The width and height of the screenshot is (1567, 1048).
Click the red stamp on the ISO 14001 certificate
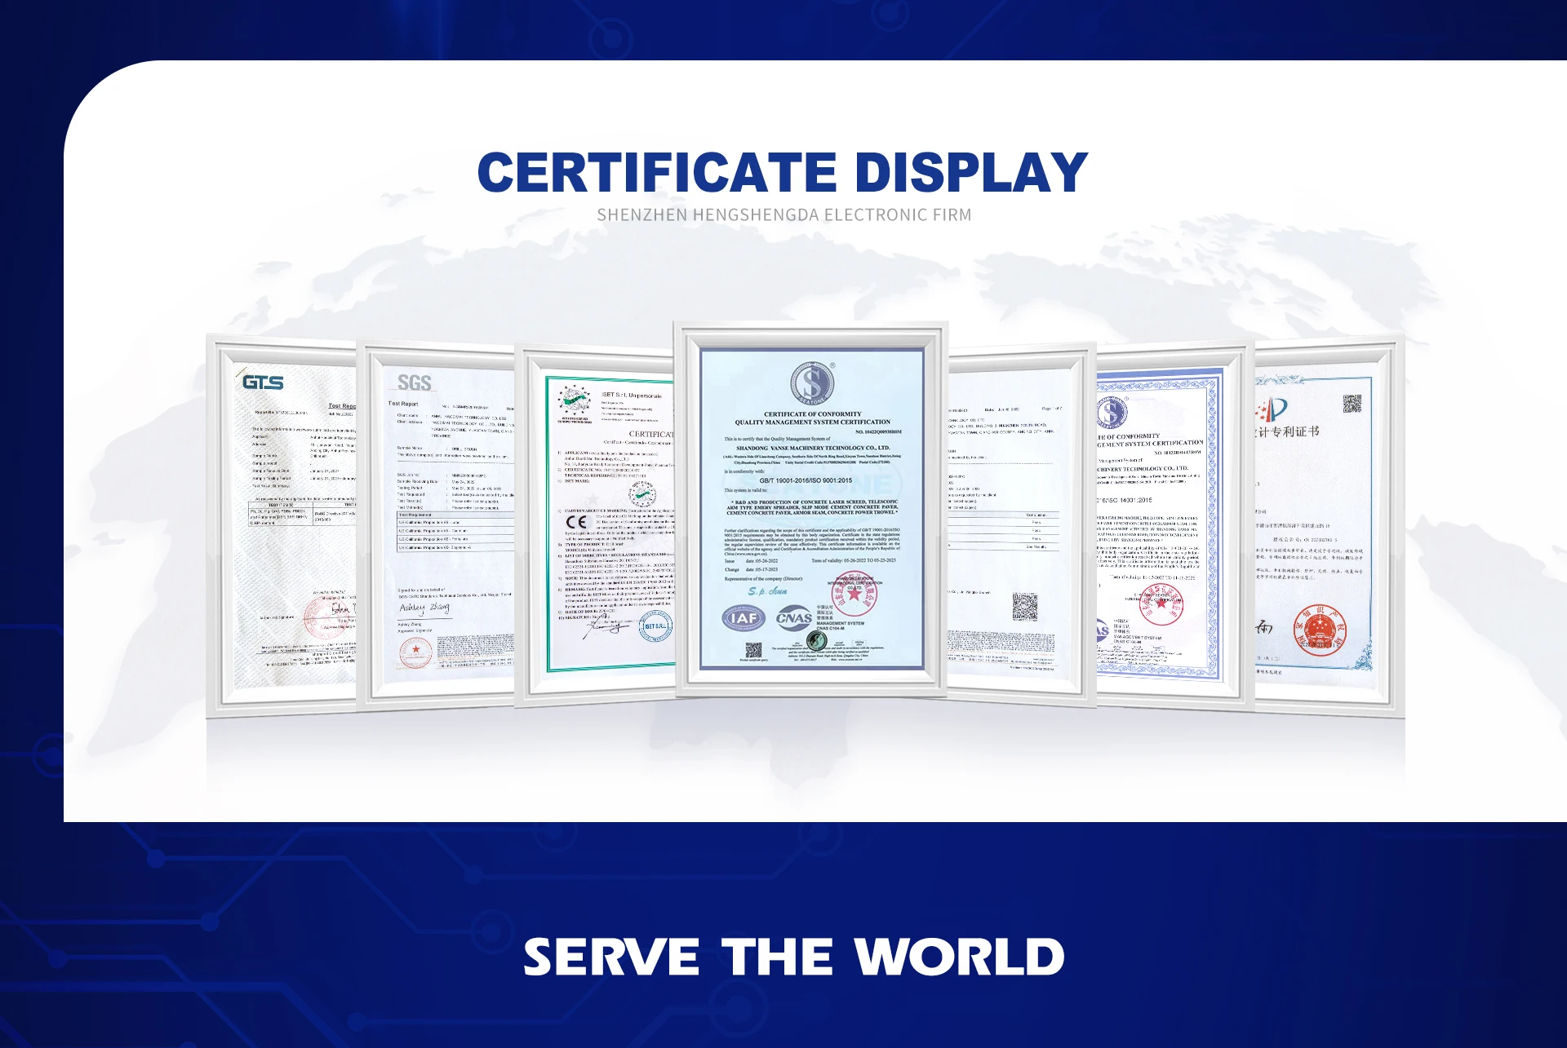tap(1161, 604)
